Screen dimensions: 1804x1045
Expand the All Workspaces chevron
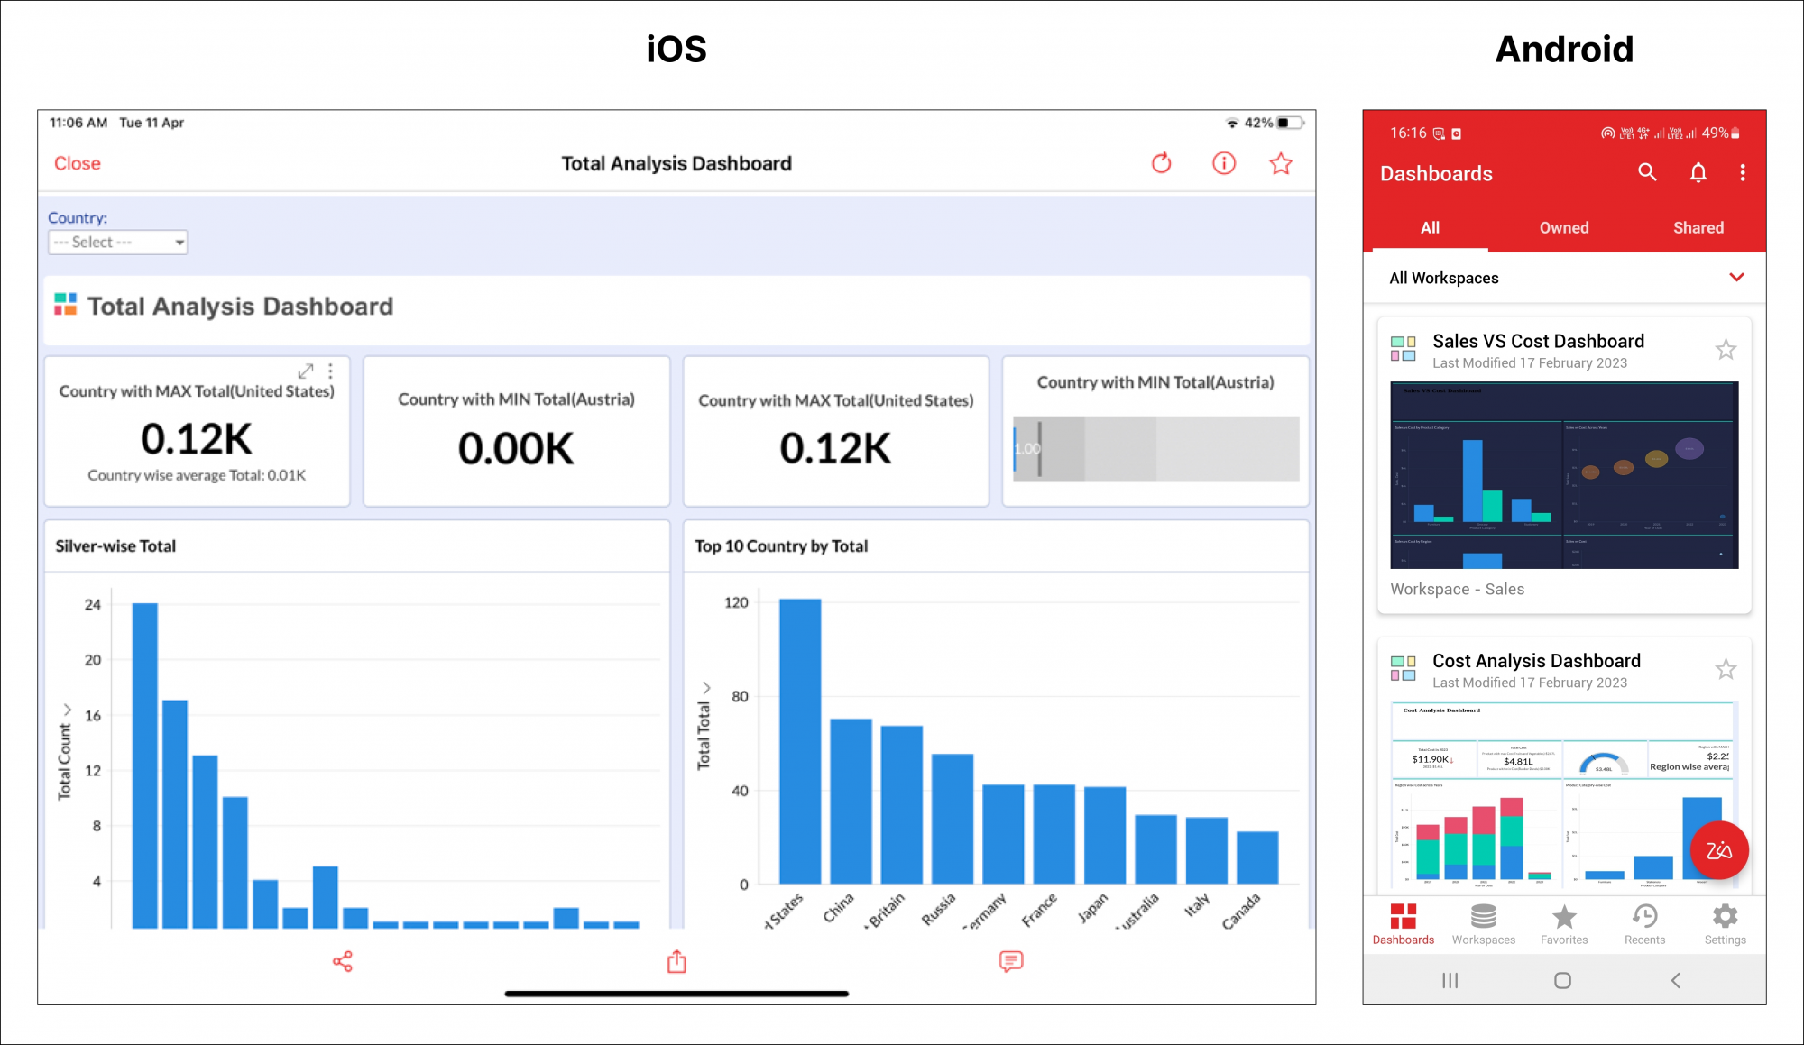[1736, 277]
